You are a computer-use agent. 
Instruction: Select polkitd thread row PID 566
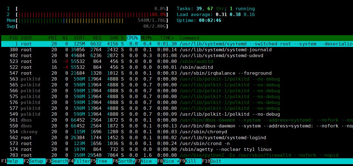point(177,91)
